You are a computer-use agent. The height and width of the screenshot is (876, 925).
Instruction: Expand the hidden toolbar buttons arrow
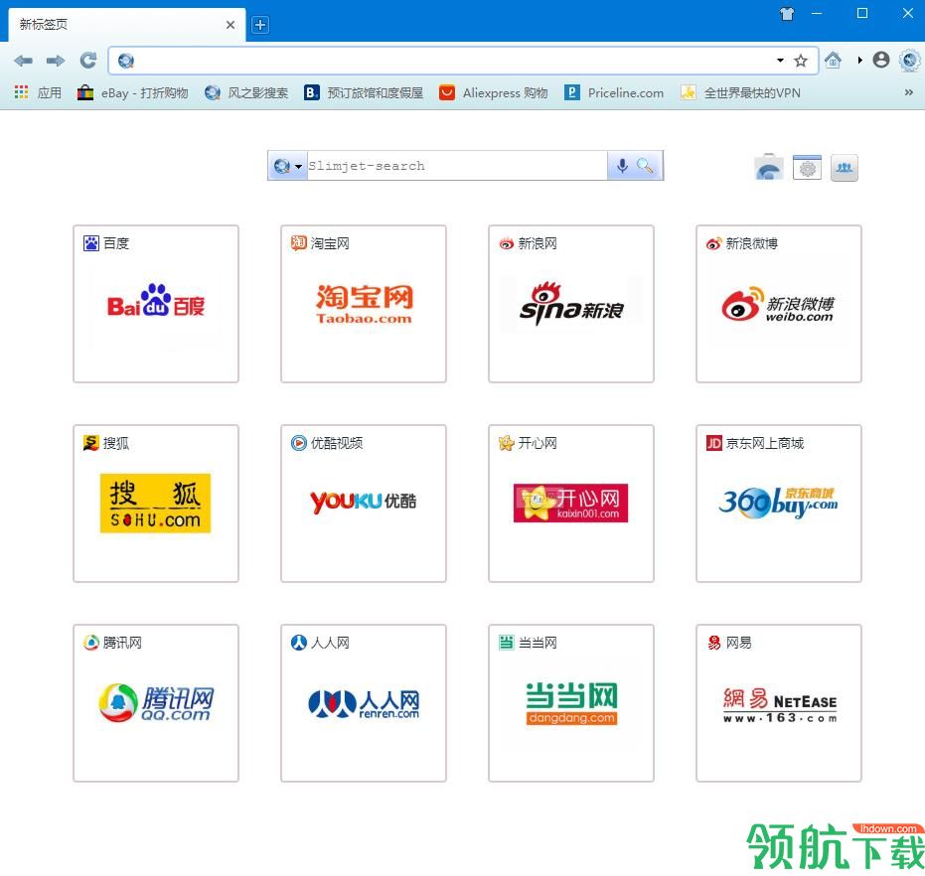[860, 61]
